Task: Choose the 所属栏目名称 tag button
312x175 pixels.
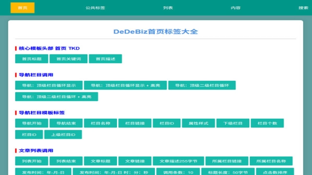Action: click(x=271, y=161)
